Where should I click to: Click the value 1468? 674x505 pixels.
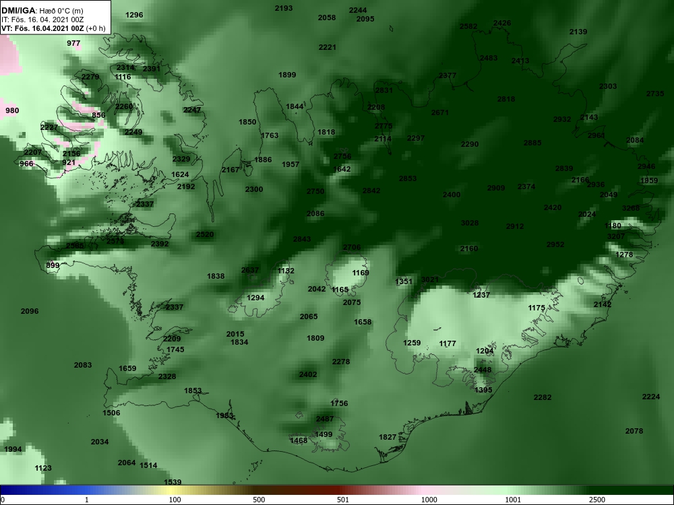click(x=299, y=440)
